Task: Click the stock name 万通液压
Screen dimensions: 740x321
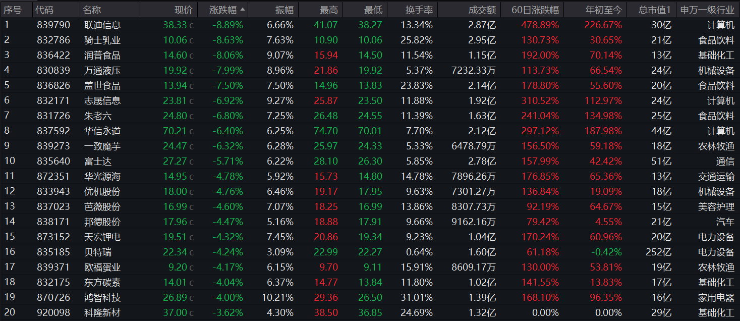Action: tap(102, 70)
